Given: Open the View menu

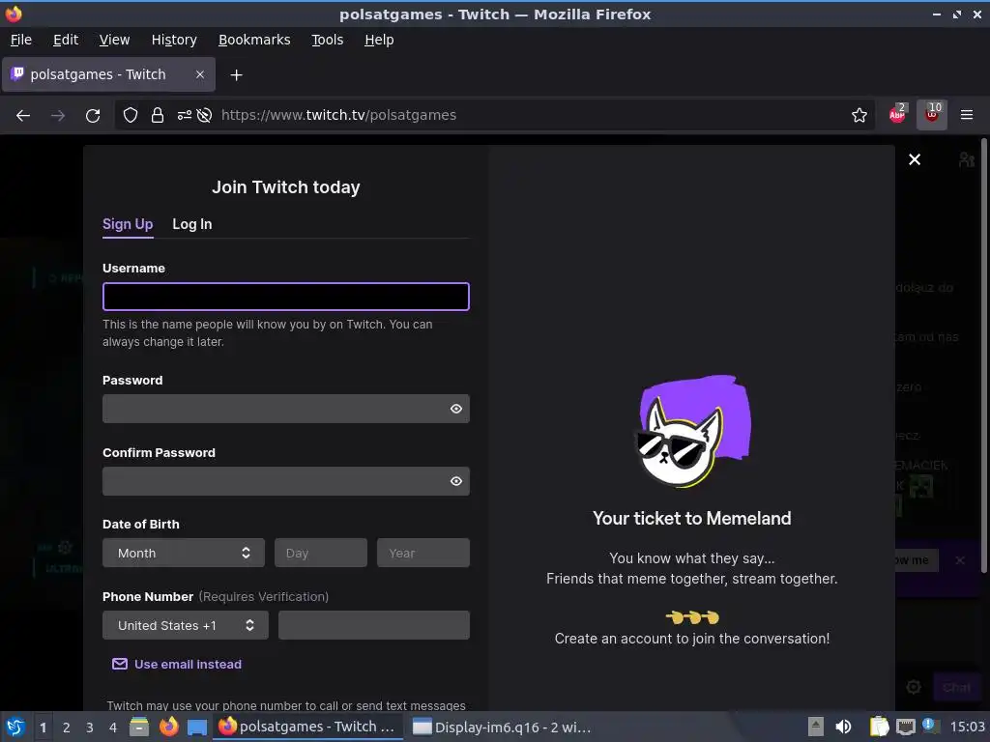Looking at the screenshot, I should click(114, 40).
